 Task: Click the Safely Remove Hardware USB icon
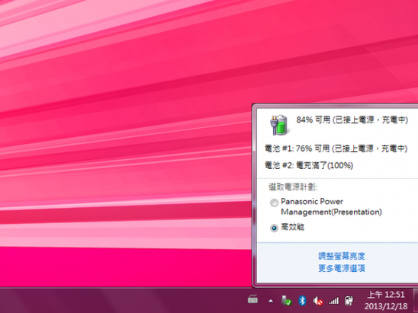pos(286,300)
